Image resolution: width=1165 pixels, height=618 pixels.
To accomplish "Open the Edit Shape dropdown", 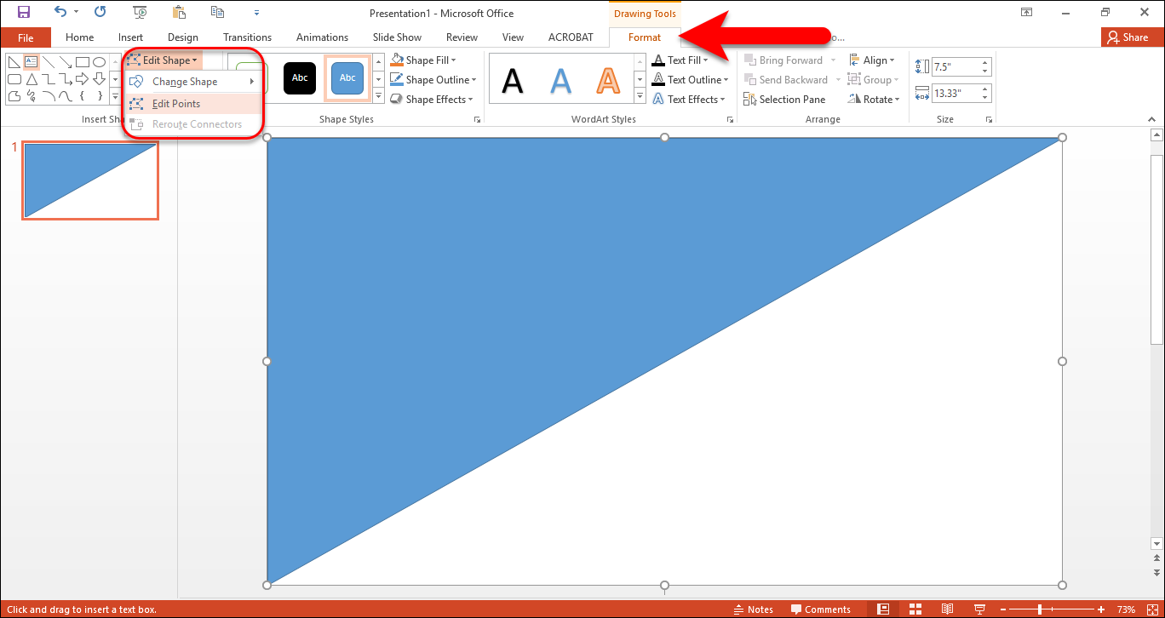I will (163, 60).
